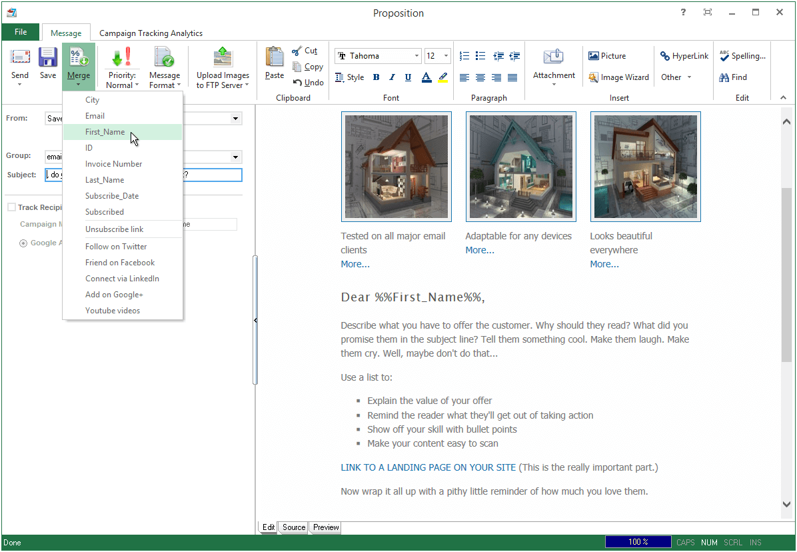
Task: Click the Find binoculars button
Action: point(733,77)
